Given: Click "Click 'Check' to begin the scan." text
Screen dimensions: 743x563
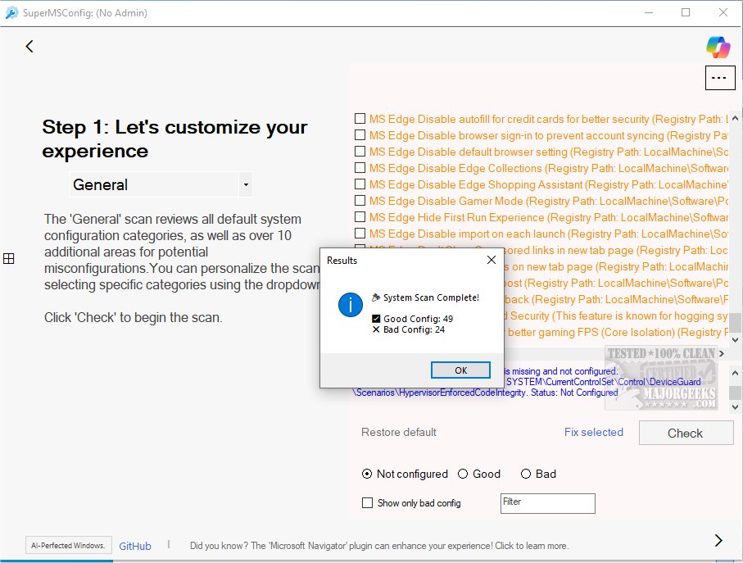Looking at the screenshot, I should click(134, 317).
